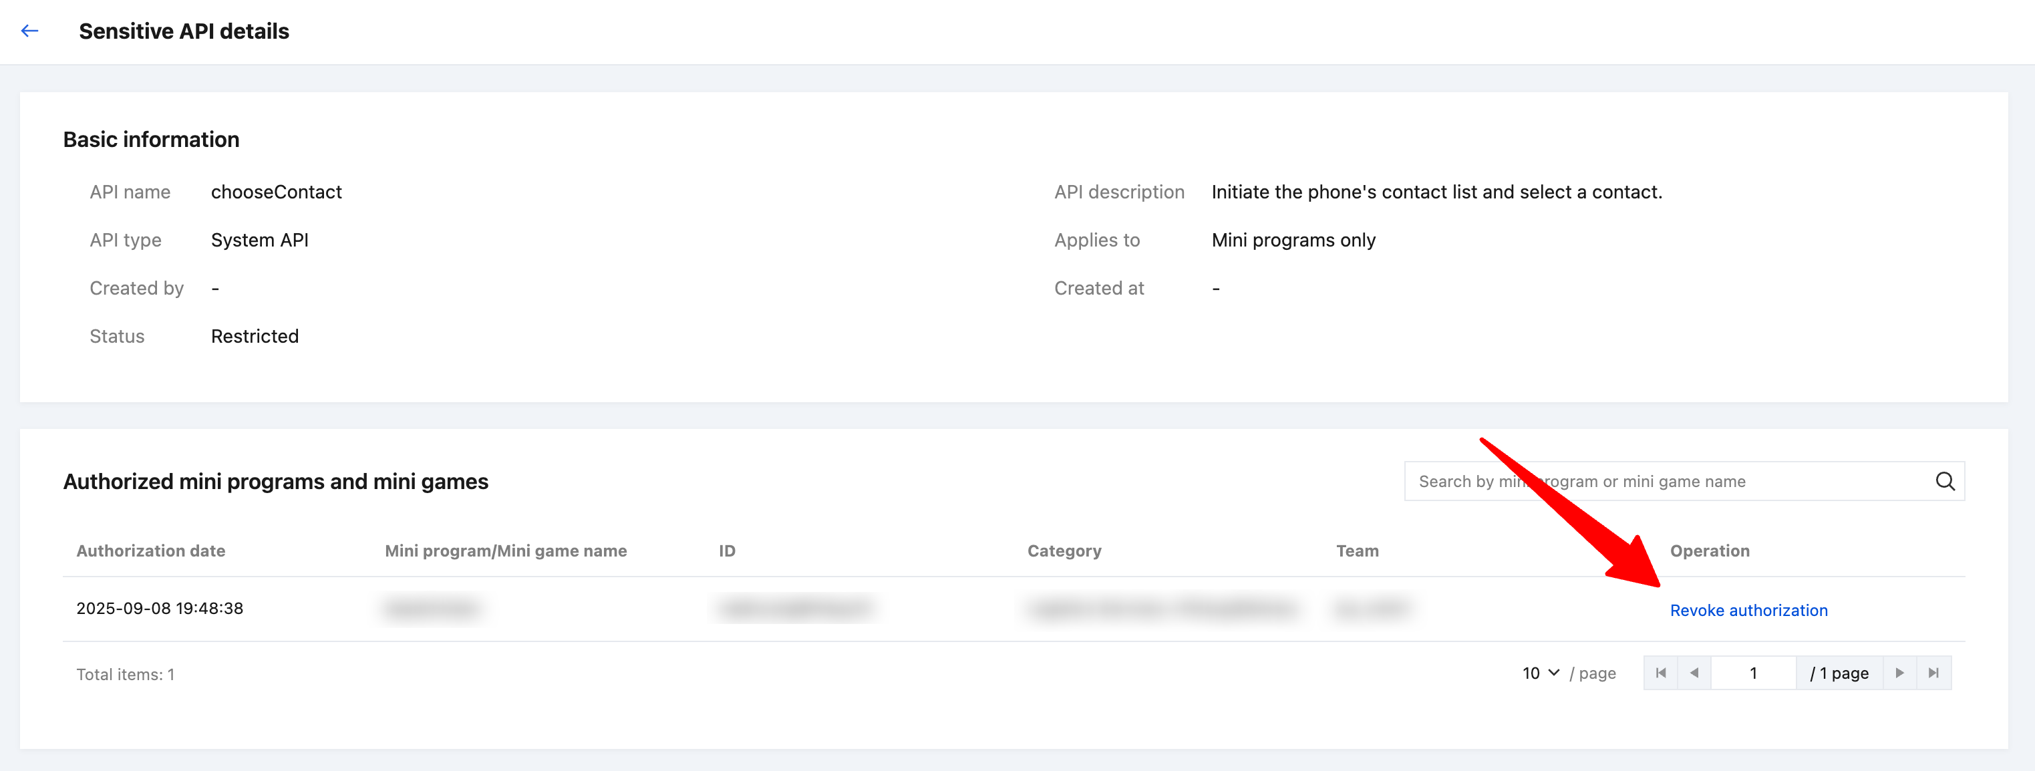Click Revoke authorization link
Screen dimensions: 2035x771
pyautogui.click(x=1748, y=610)
